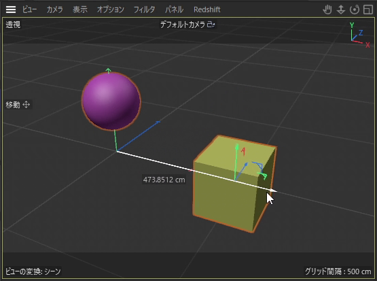Open the 表示 menu
377x281 pixels.
coord(80,10)
